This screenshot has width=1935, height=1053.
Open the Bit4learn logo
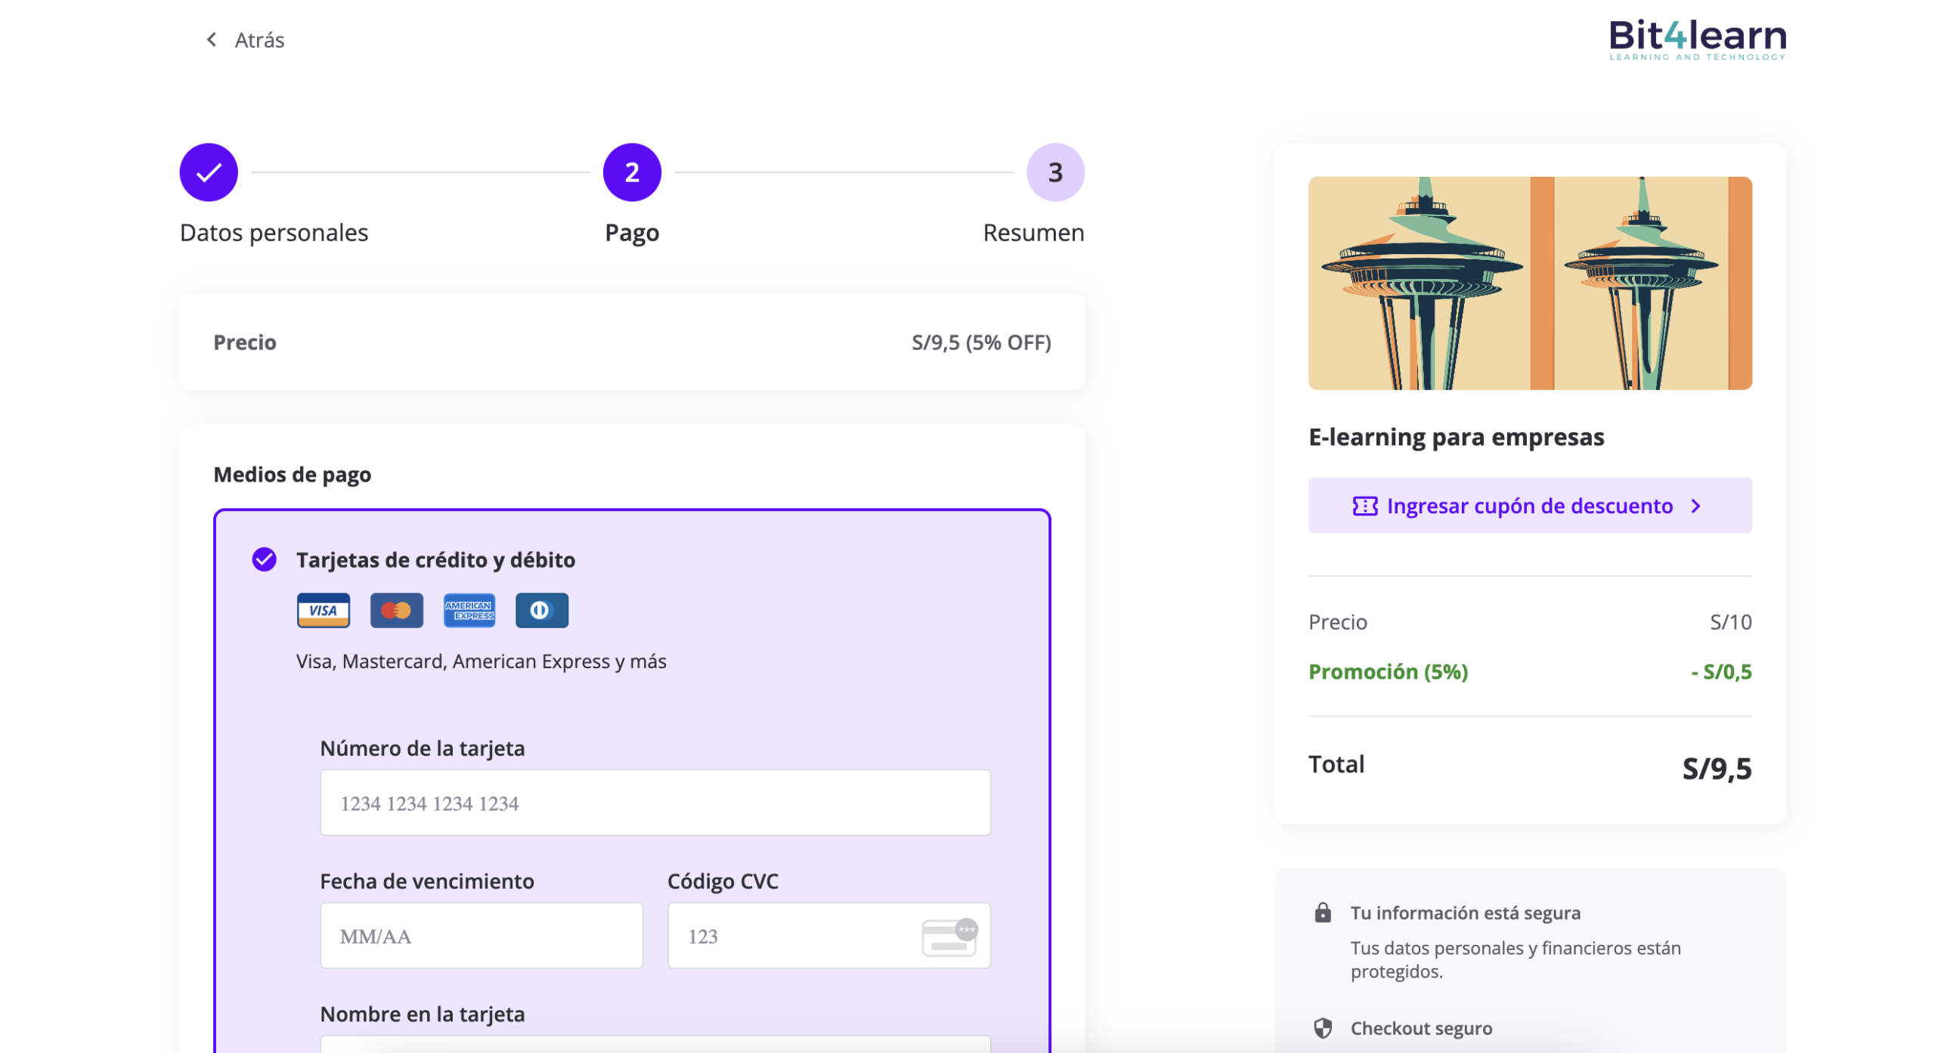[1697, 39]
